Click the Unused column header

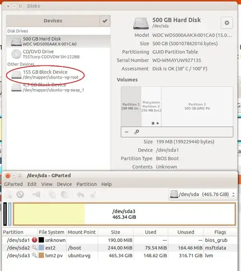point(186,232)
